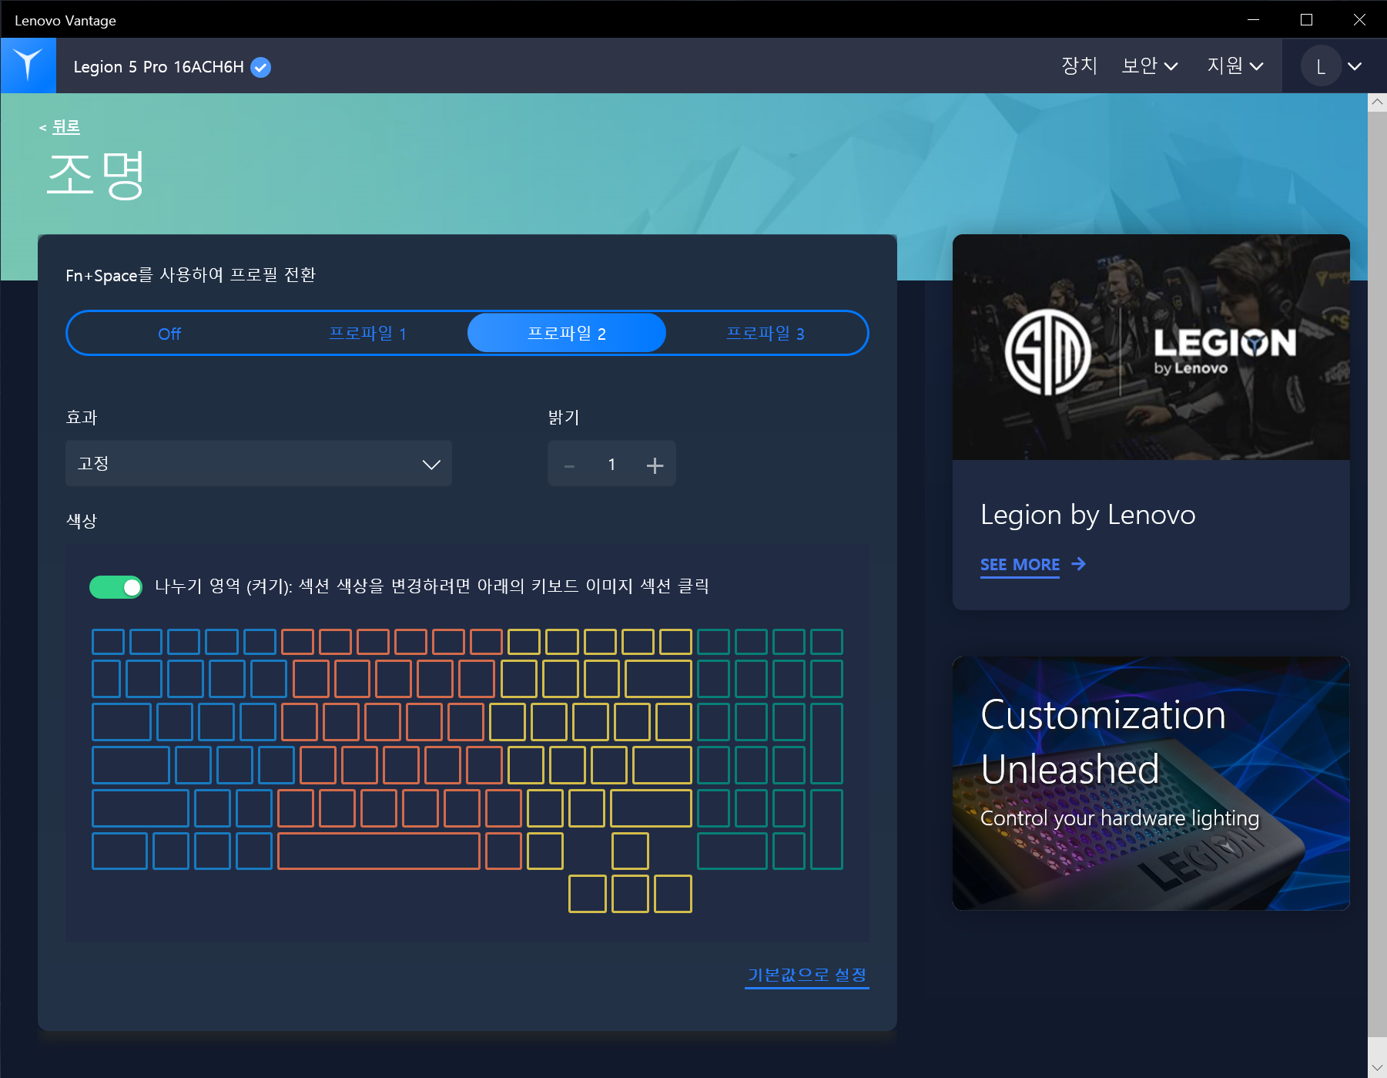Go back with the 뒤로 link
This screenshot has width=1387, height=1078.
coord(65,126)
